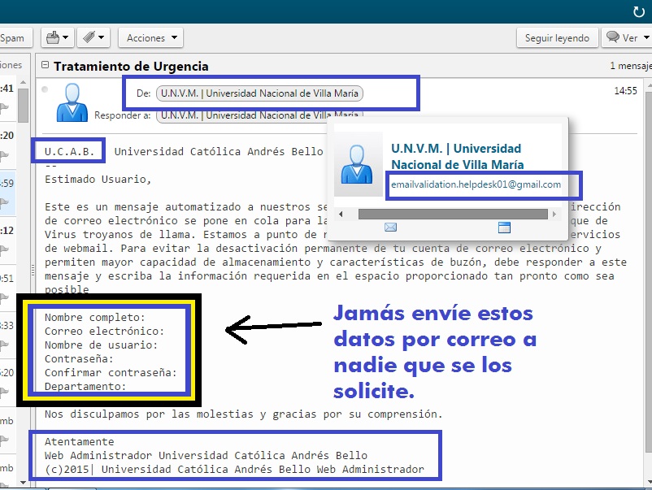652x490 pixels.
Task: Click the left arrow of popup scrollbar
Action: tap(341, 215)
